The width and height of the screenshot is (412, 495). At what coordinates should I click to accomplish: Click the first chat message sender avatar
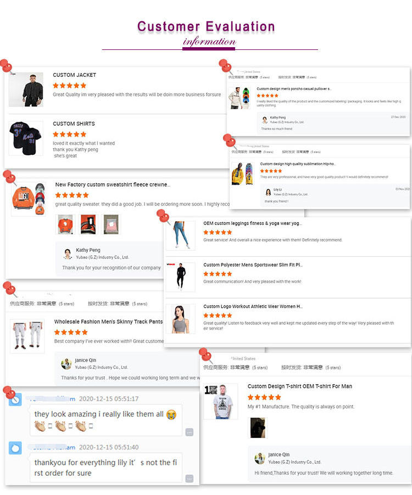pos(15,400)
